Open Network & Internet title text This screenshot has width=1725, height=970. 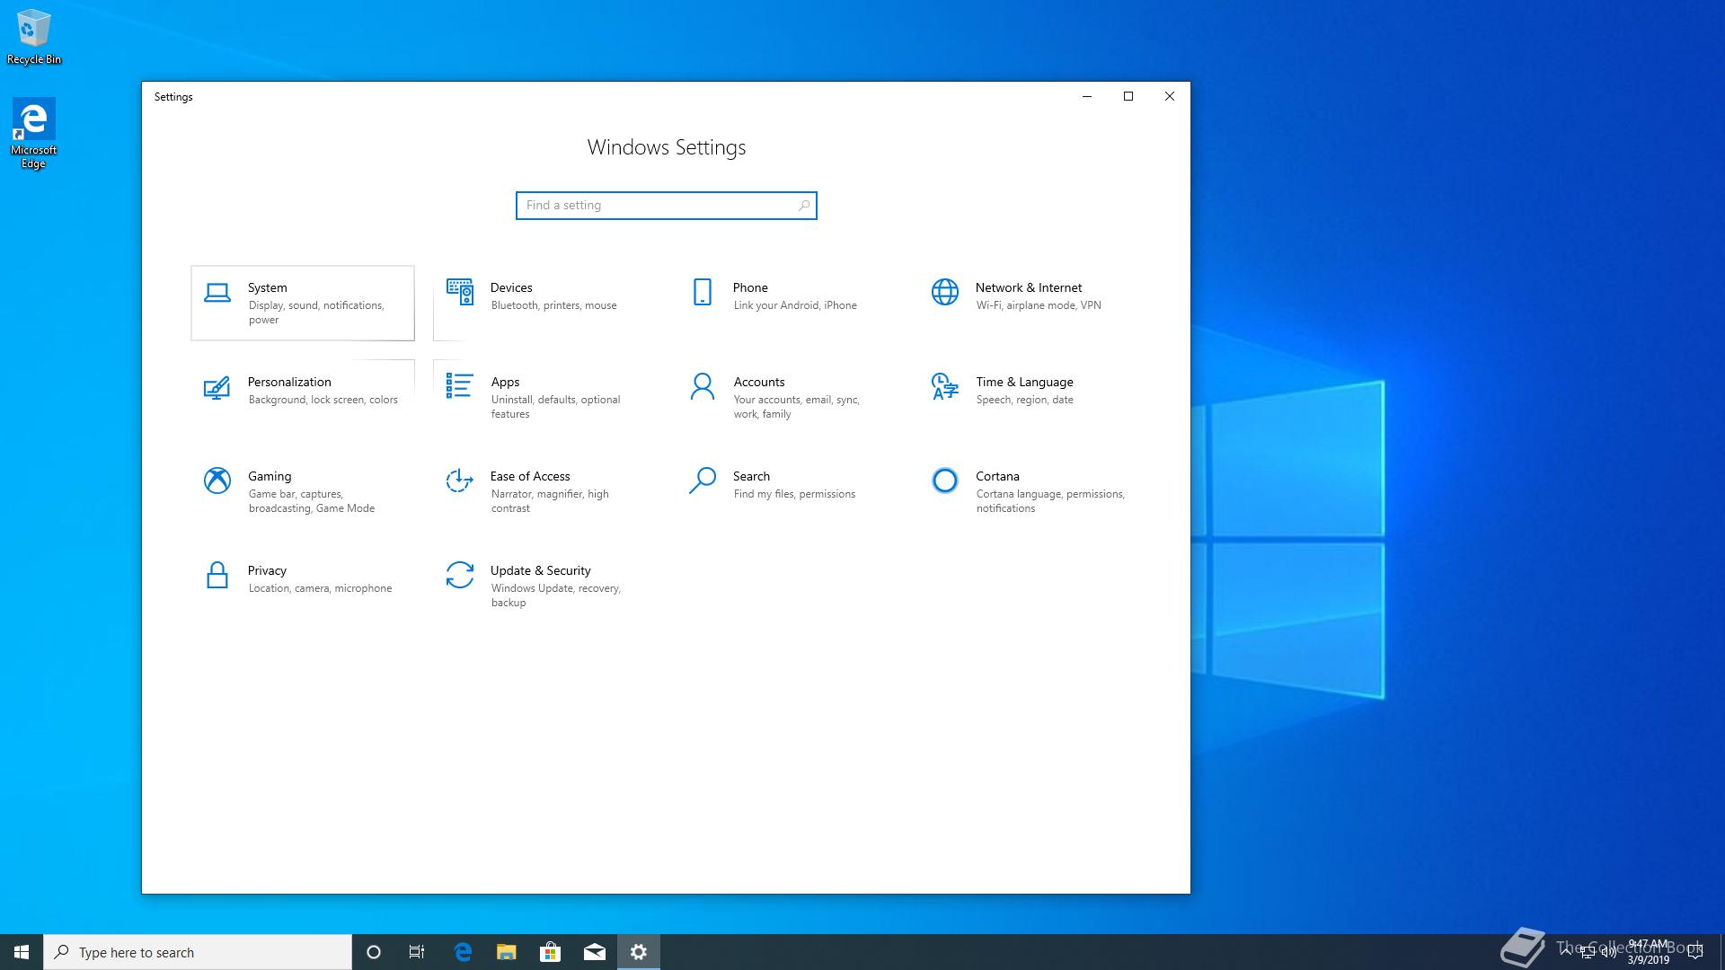coord(1029,287)
